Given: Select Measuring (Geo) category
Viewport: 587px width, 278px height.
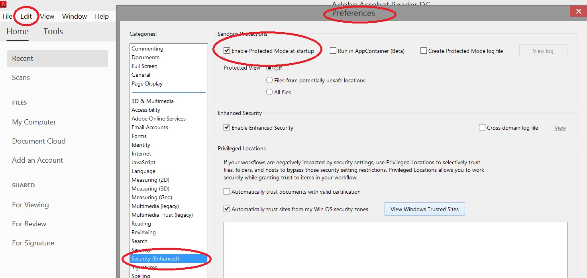Looking at the screenshot, I should [152, 197].
